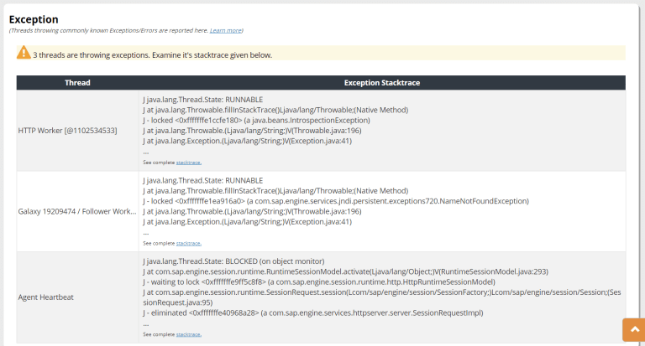Open complete stacktrace link for Galaxy thread
This screenshot has width=645, height=346.
[x=189, y=243]
